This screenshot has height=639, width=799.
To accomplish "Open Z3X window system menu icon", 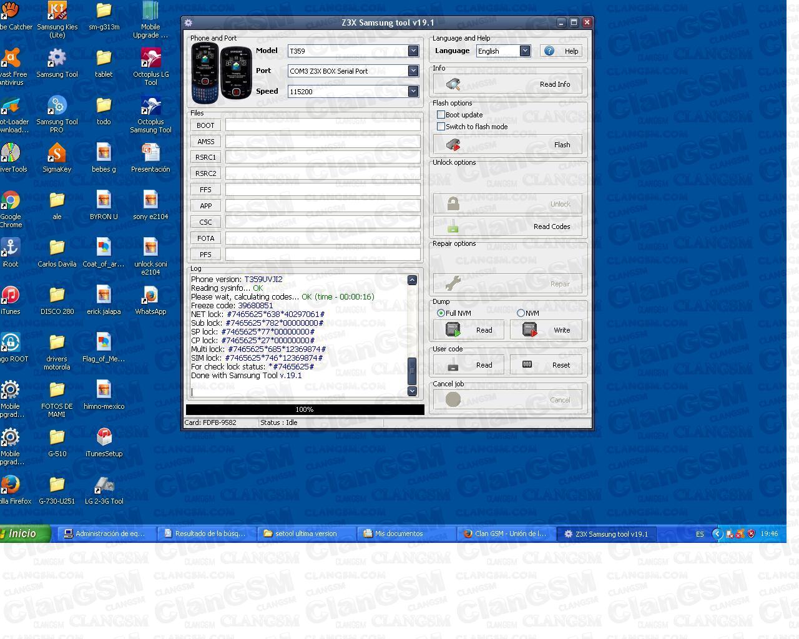I will (189, 22).
